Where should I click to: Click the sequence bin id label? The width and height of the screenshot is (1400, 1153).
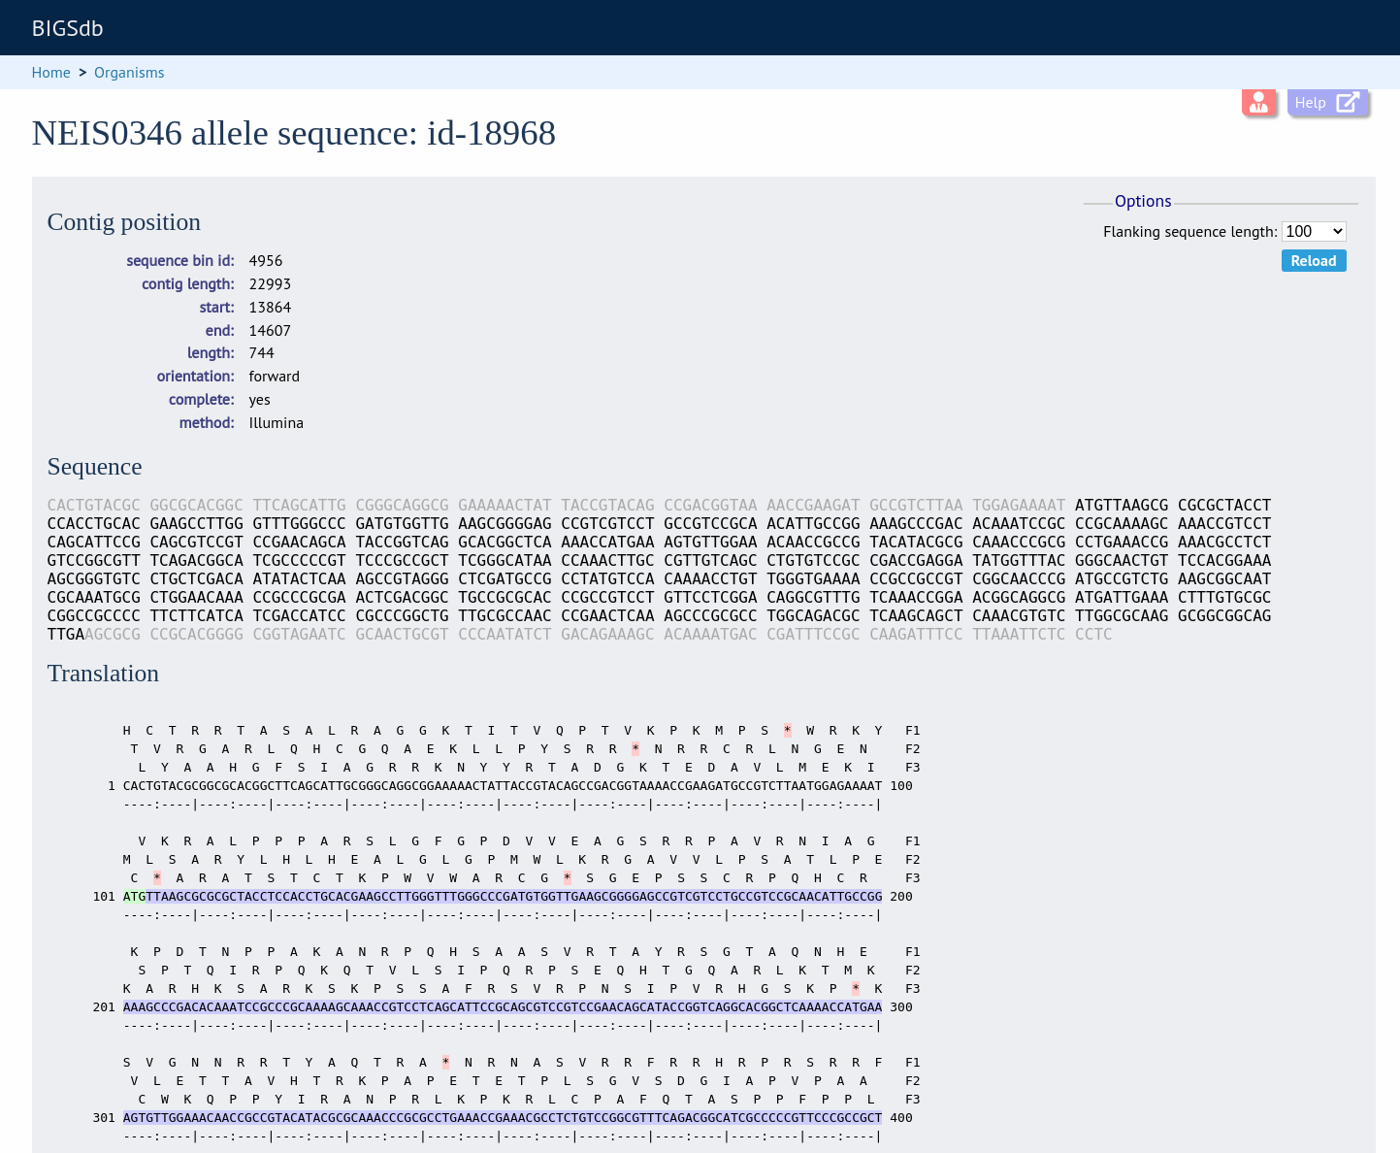pos(180,261)
